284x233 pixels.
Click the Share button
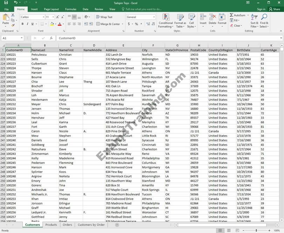point(274,9)
